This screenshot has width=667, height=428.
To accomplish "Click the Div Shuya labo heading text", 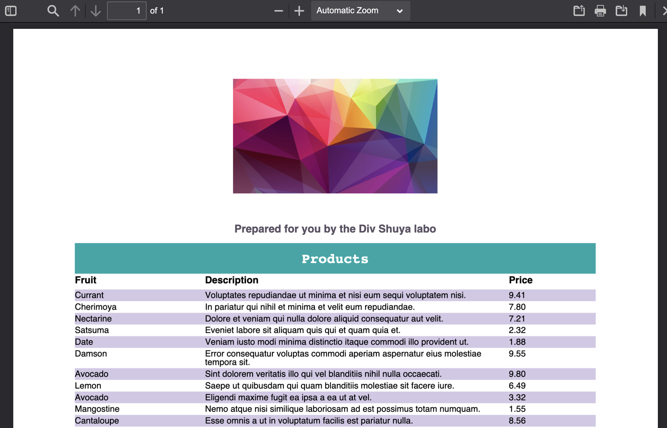I will 335,229.
